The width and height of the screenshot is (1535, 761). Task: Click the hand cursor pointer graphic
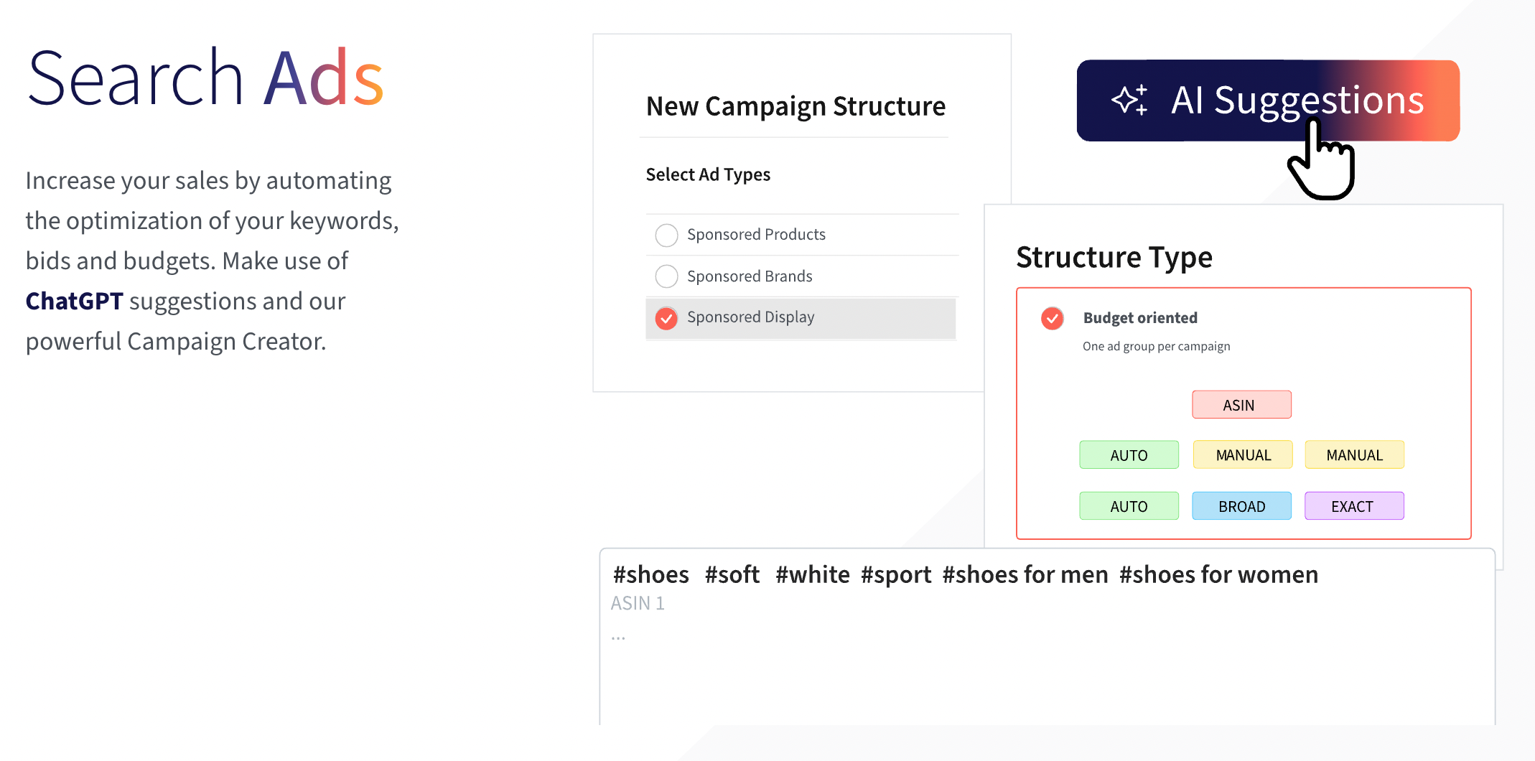tap(1320, 165)
